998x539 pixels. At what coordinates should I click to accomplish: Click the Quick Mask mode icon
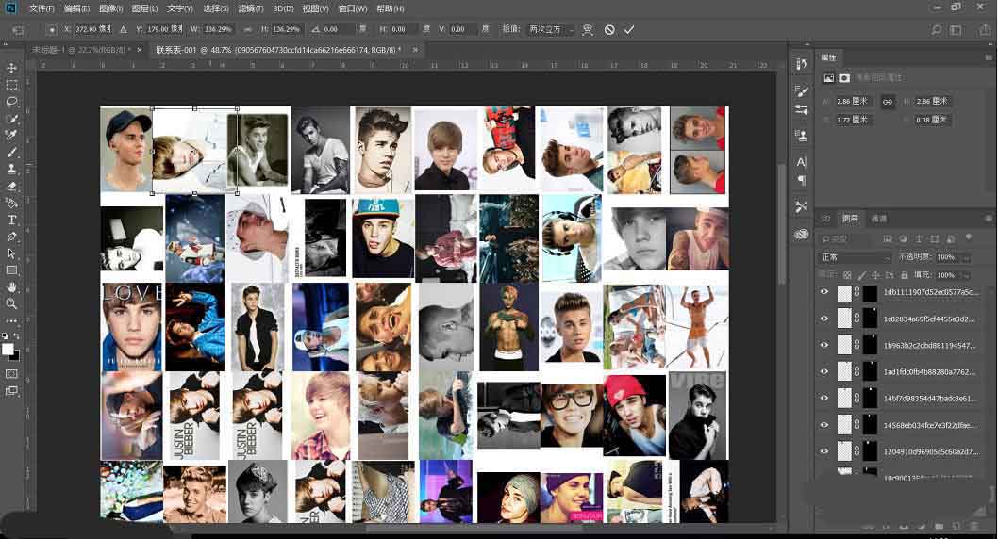11,374
